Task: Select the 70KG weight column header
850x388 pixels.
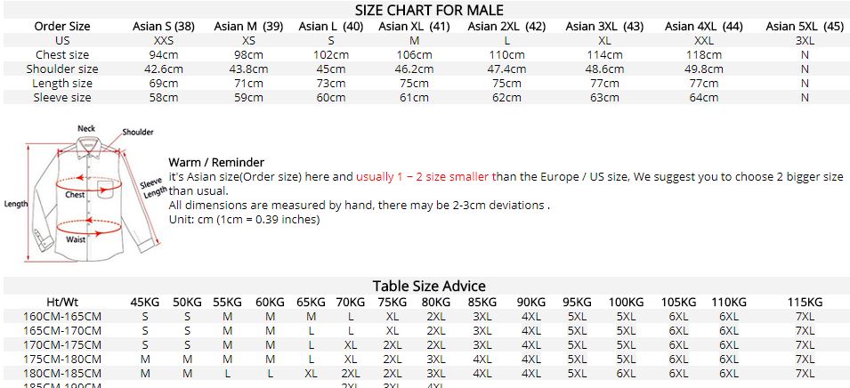Action: (x=350, y=303)
